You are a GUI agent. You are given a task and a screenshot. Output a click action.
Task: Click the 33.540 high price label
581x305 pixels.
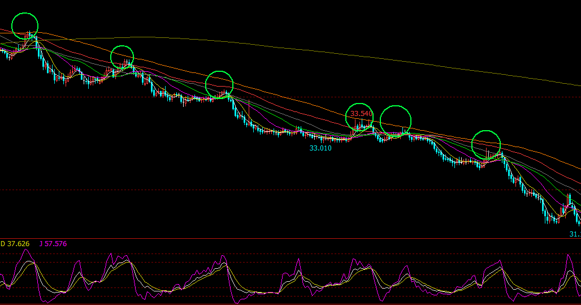tap(361, 114)
